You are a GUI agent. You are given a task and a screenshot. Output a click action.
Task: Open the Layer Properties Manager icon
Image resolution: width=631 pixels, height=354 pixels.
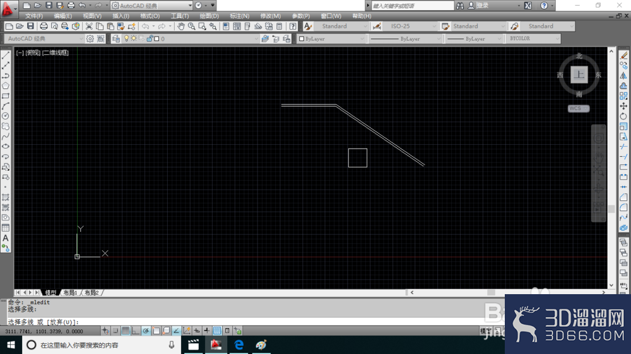pyautogui.click(x=116, y=39)
